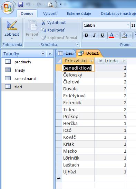The height and width of the screenshot is (189, 136).
Task: Open the Databázové nástroje ribbon tab
Action: pyautogui.click(x=118, y=13)
